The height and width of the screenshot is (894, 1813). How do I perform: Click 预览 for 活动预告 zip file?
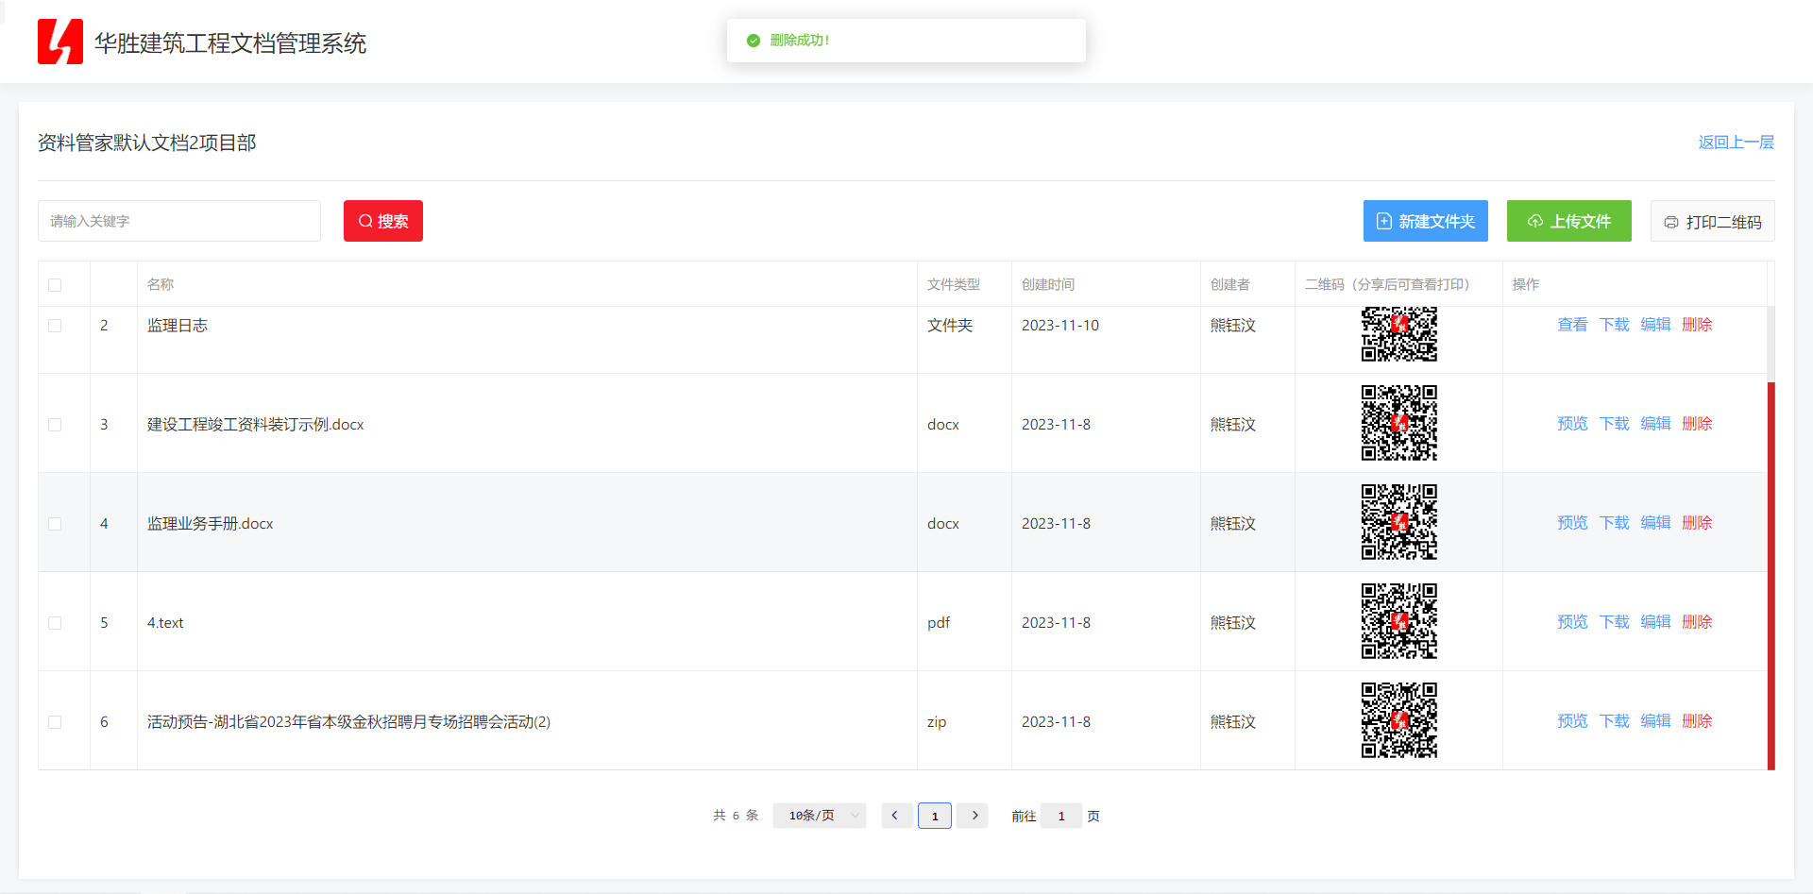[1572, 721]
